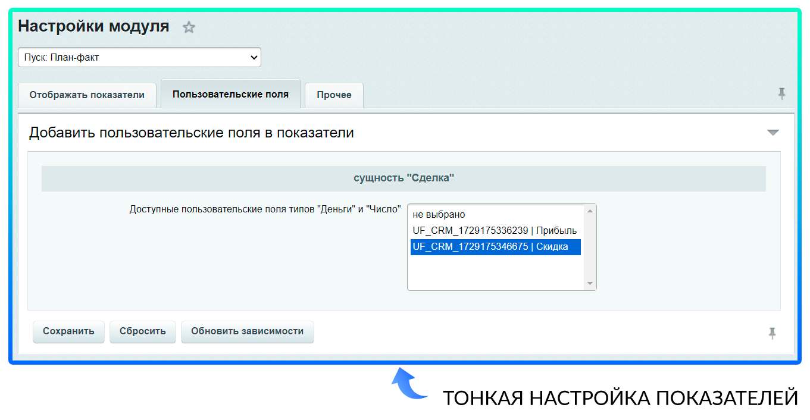Collapse the Добавить пользовательские поля section

pos(772,132)
